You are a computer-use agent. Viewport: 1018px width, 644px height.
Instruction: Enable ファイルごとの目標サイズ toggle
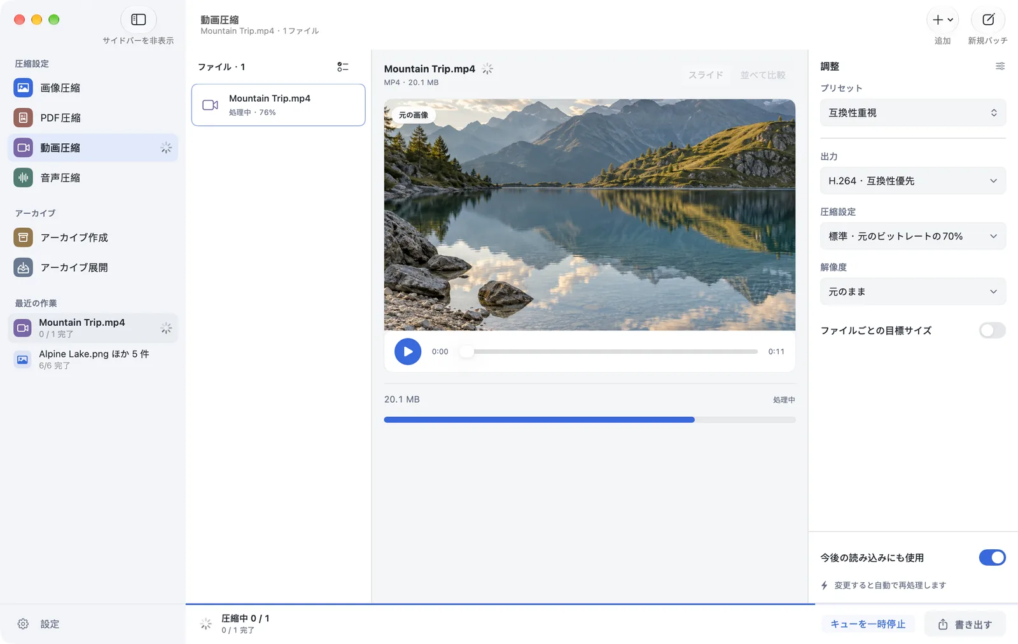point(992,330)
